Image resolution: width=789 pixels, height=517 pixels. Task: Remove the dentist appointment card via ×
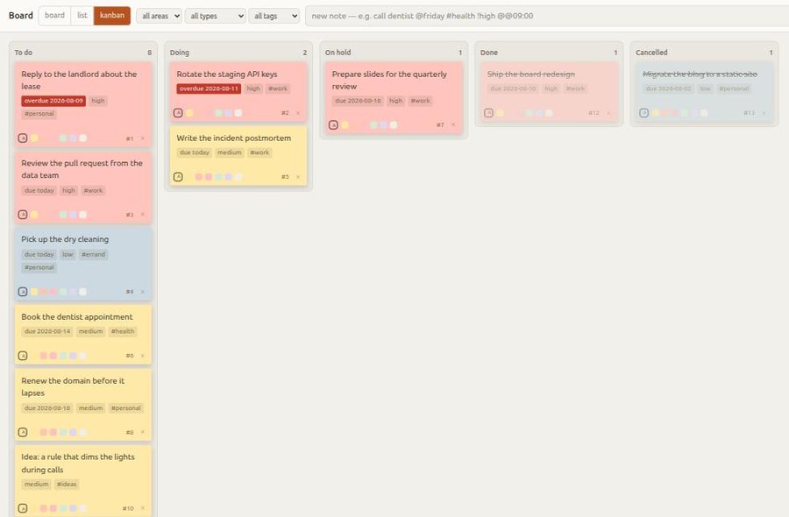coord(142,356)
